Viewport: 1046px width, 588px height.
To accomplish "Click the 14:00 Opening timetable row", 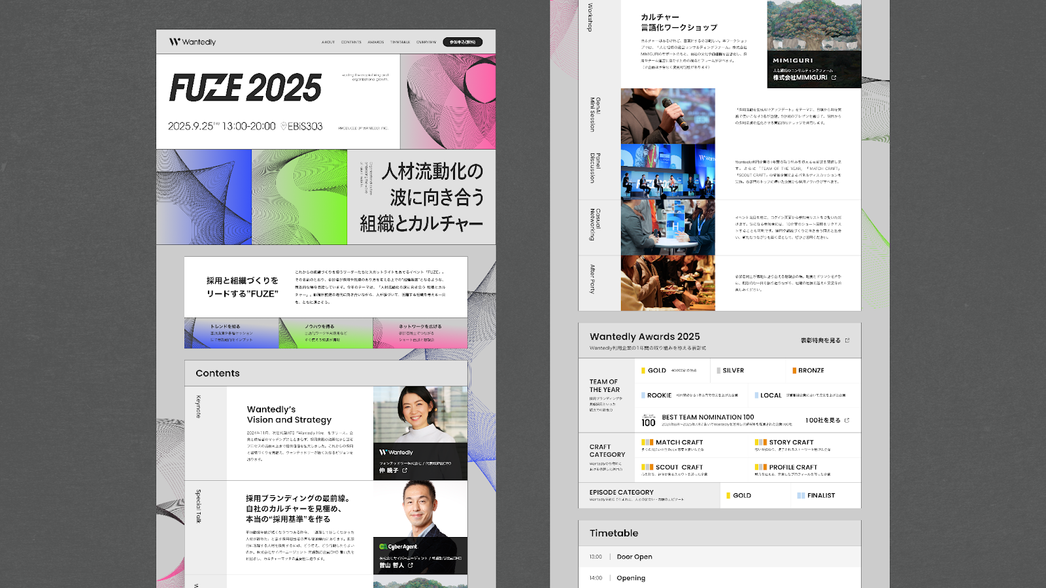I will 720,578.
